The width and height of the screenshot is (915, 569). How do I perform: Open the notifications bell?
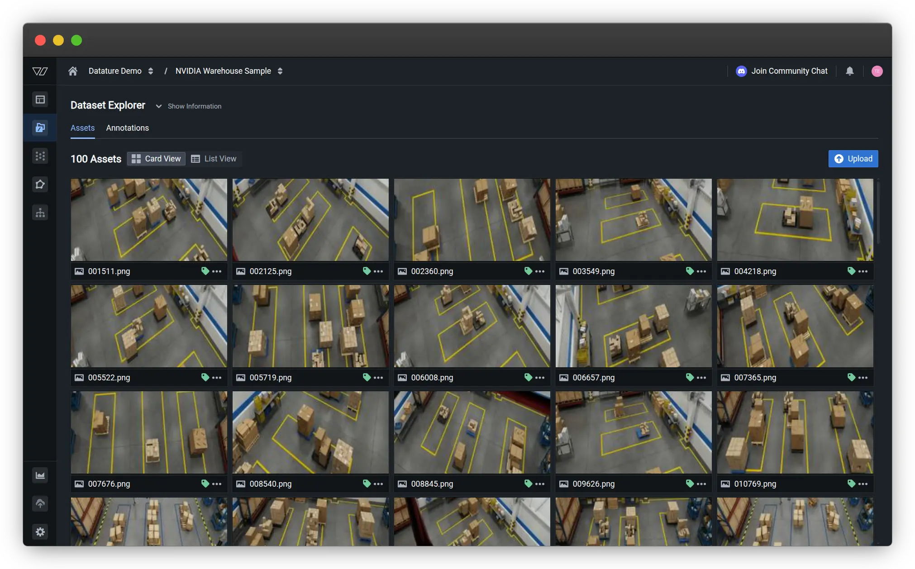(x=849, y=71)
